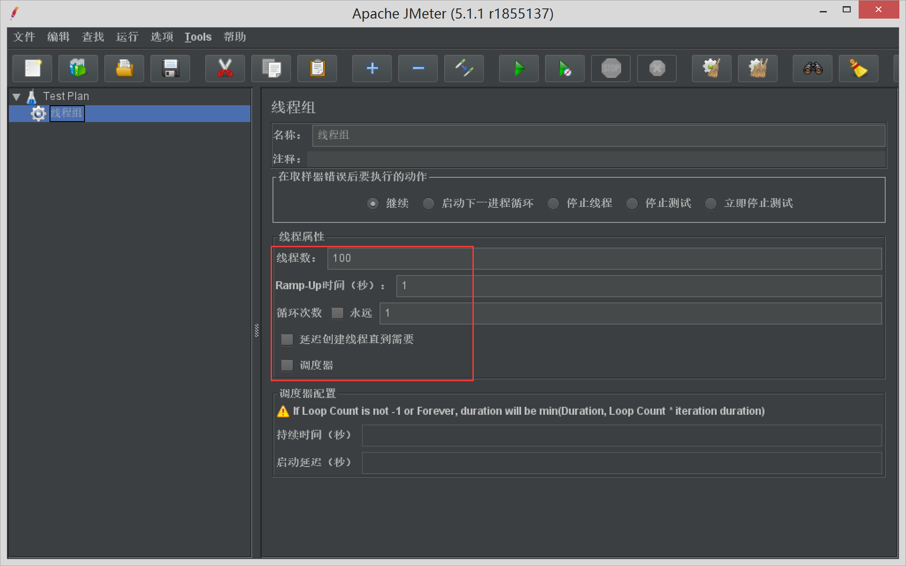Click the 线程数 input field showing 100
The image size is (906, 566).
(398, 258)
